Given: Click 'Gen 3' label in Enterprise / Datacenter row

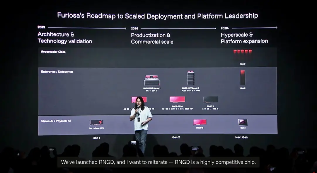Looking at the screenshot, I should click(x=243, y=88).
